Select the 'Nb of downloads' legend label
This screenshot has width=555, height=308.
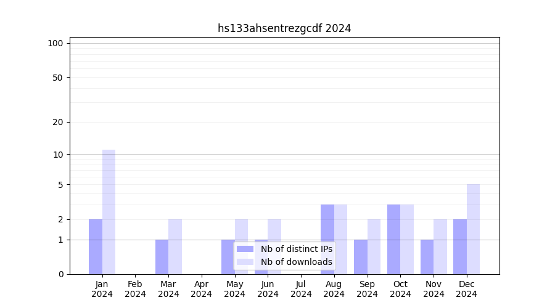[x=296, y=262]
